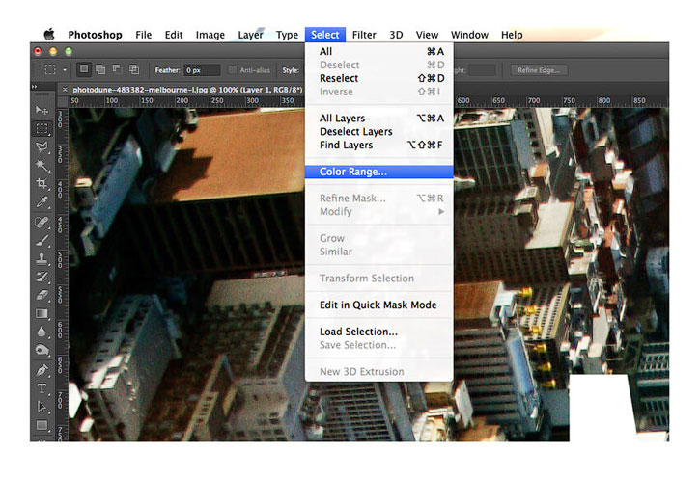Select the Blur tool
The image size is (700, 478).
pos(42,332)
